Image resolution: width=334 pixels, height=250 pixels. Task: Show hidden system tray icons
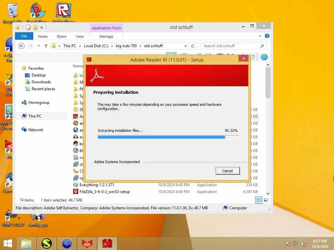[280, 244]
